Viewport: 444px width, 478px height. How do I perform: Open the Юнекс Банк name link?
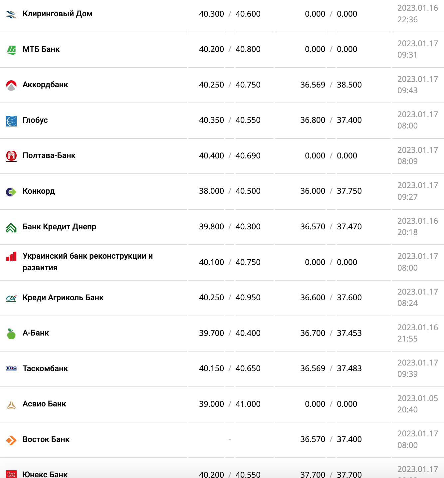pos(45,474)
